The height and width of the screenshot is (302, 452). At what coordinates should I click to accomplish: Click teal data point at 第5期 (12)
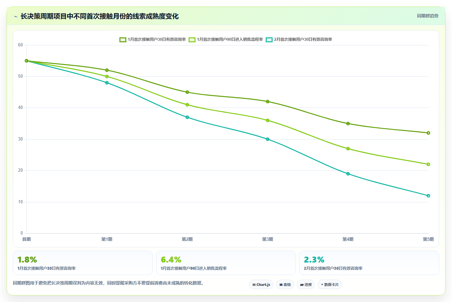click(428, 196)
